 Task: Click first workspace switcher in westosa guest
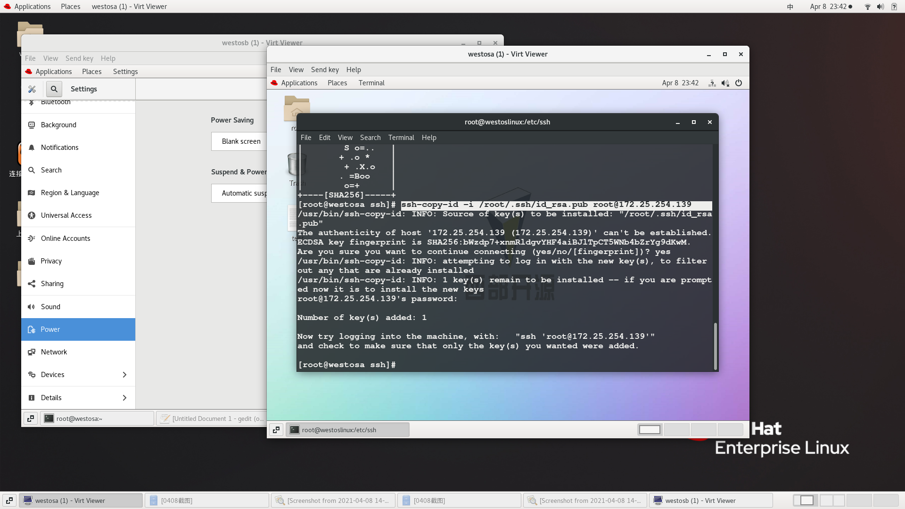[650, 429]
